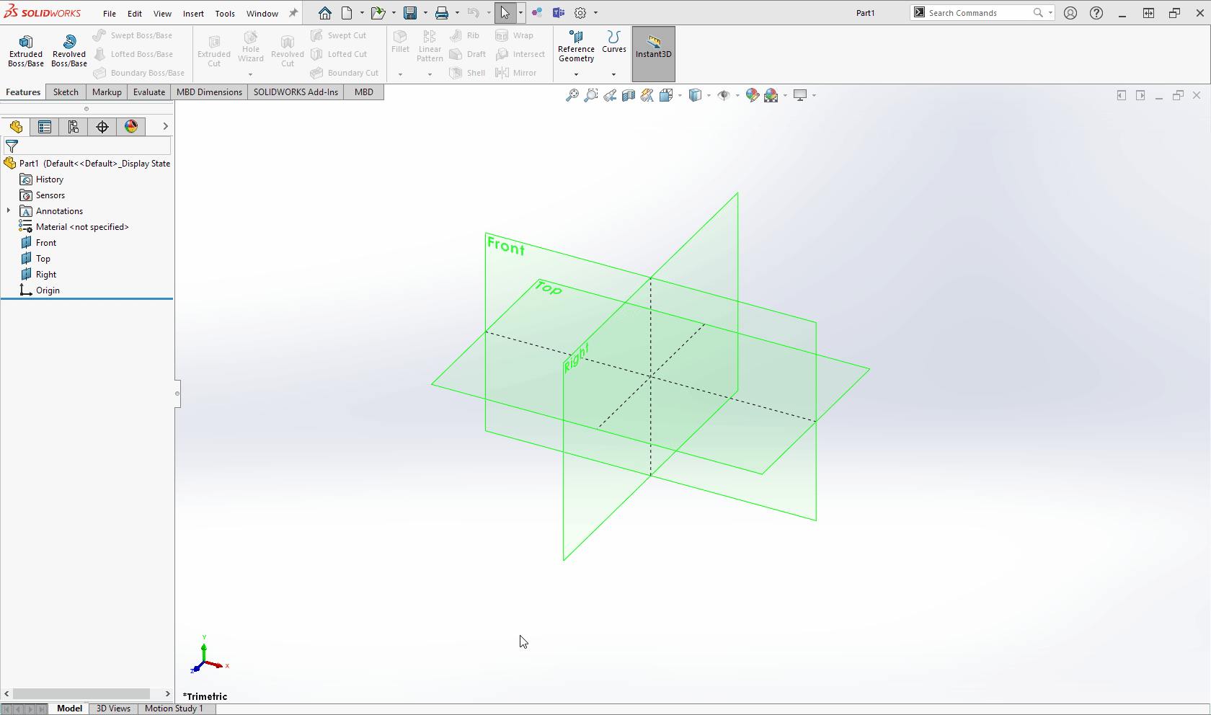This screenshot has width=1211, height=715.
Task: Select the Linear Pattern tool
Action: 430,45
